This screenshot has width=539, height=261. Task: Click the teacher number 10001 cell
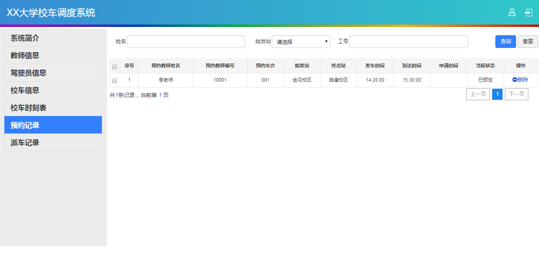(x=220, y=80)
